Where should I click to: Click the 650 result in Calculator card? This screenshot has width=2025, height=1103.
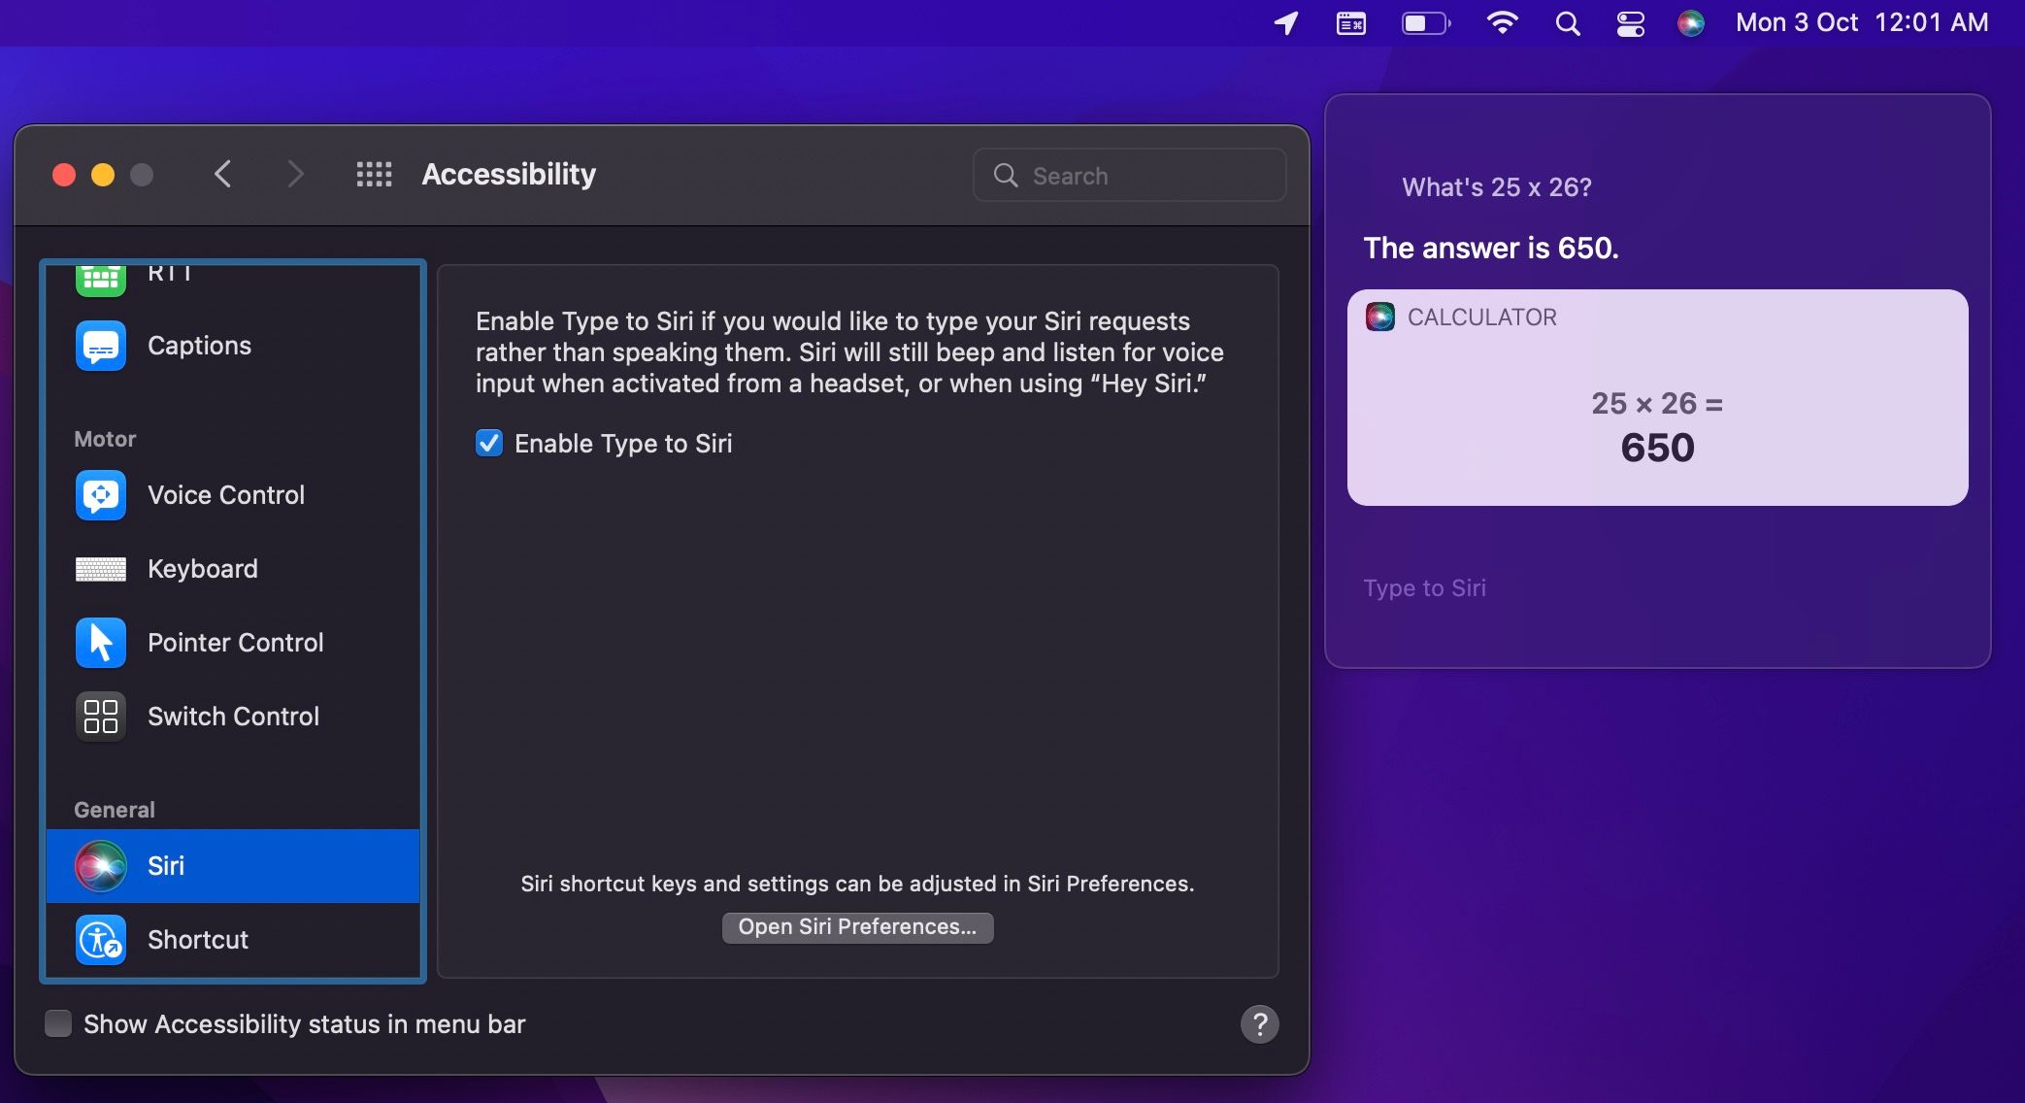[x=1657, y=449]
